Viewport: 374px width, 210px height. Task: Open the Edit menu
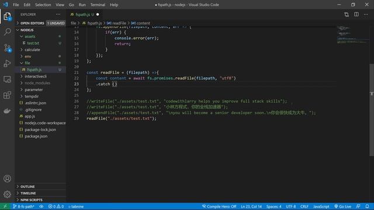click(x=27, y=5)
